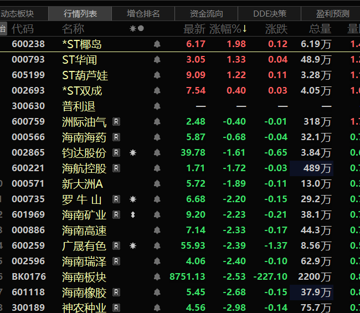Click the 55.93 price of 广晟有色
Screen dimensions: 360x313
coord(193,246)
